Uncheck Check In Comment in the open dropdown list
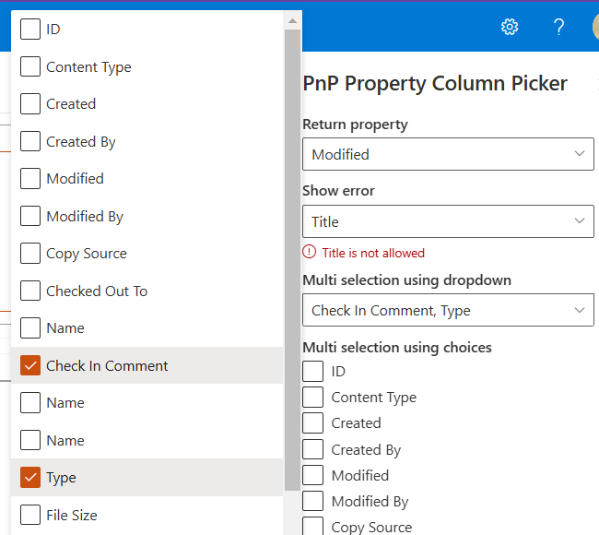Screen dimensions: 599x535 point(30,366)
